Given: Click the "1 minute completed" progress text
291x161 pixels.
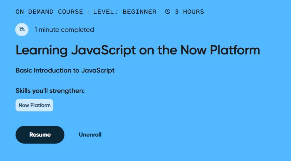Looking at the screenshot, I should [x=64, y=30].
